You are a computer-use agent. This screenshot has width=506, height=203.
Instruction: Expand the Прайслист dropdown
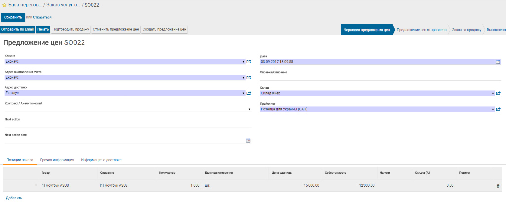click(x=493, y=109)
